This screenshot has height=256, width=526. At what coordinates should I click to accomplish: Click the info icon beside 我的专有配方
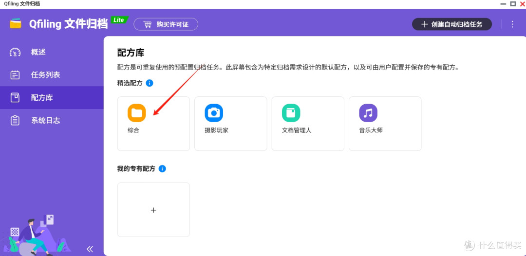click(x=162, y=168)
